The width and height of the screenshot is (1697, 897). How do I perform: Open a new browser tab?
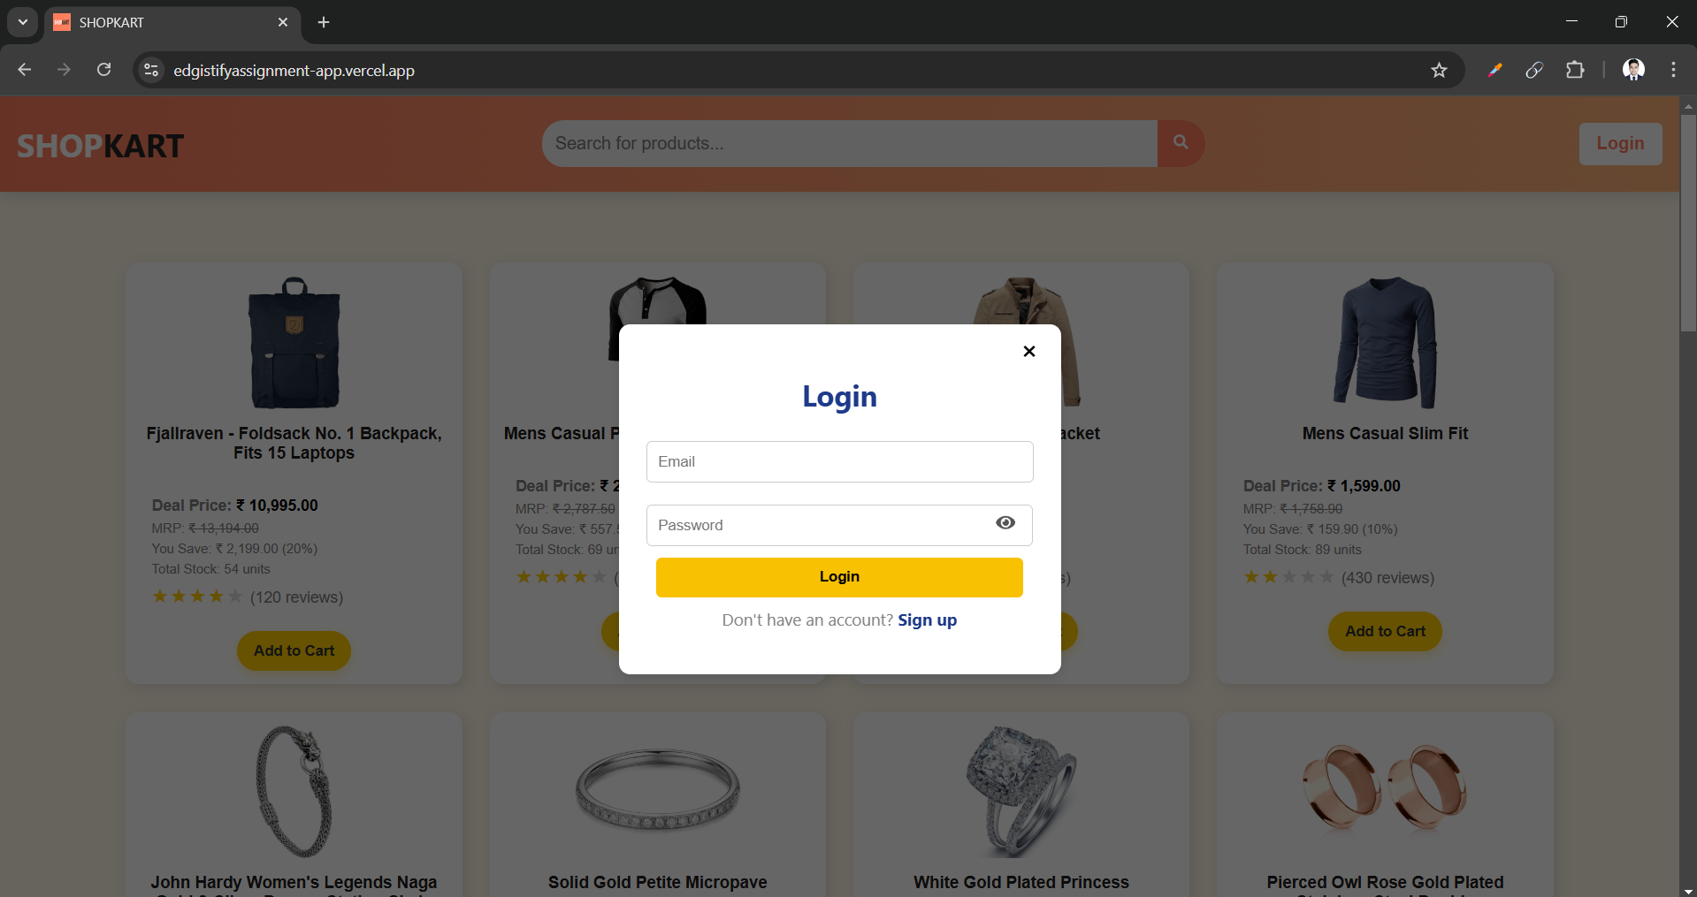click(x=324, y=22)
